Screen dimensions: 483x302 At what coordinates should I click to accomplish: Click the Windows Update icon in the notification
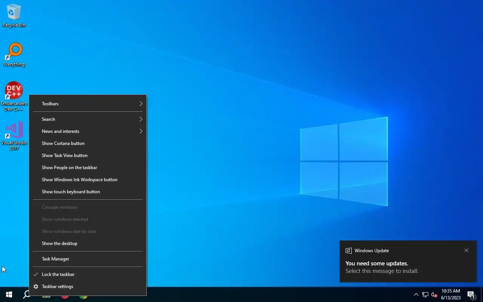pos(349,251)
